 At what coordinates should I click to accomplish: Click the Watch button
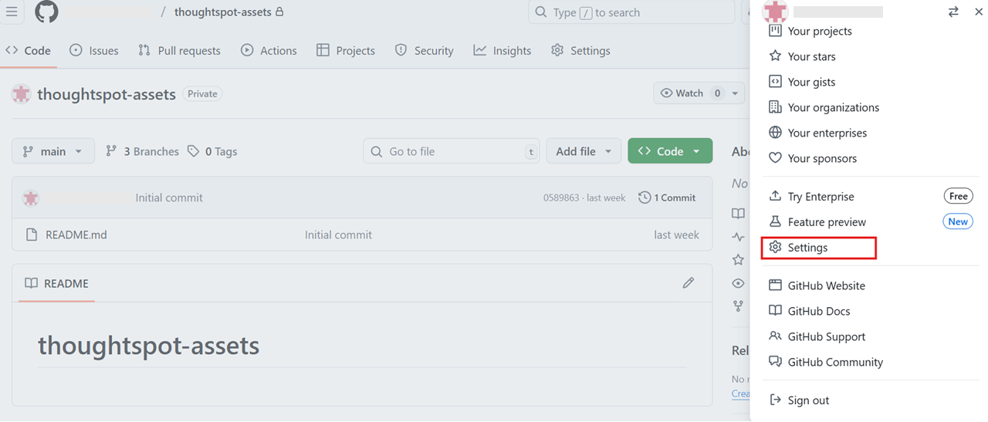coord(689,93)
